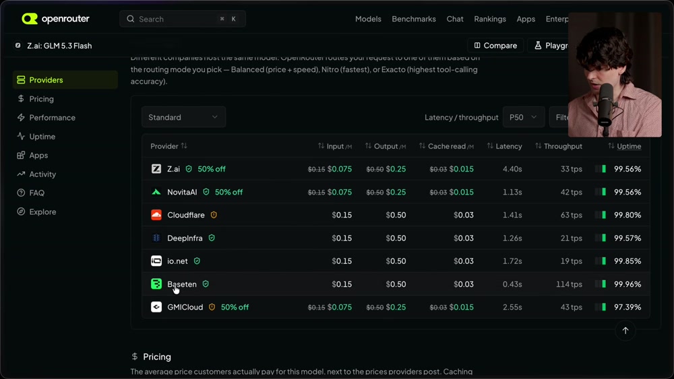Click the Pricing dollar icon in sidebar
674x379 pixels.
21,99
